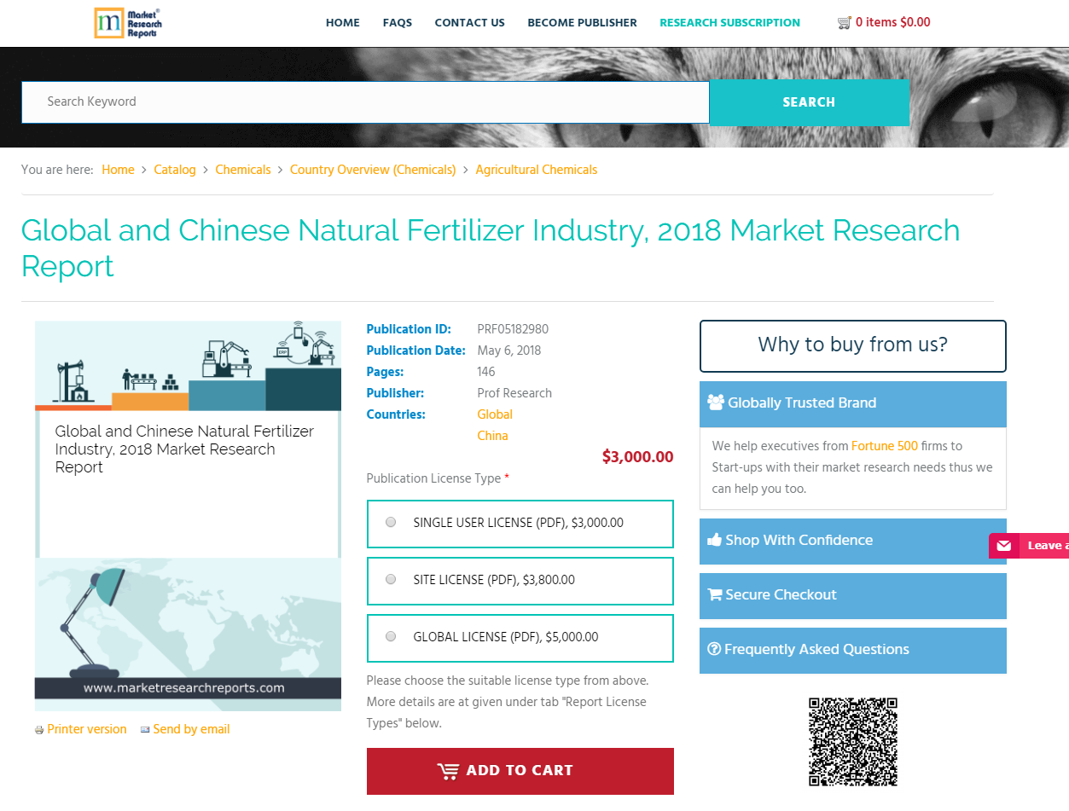Screen dimensions: 1069x811
Task: Select the Single User License radio button
Action: (x=391, y=522)
